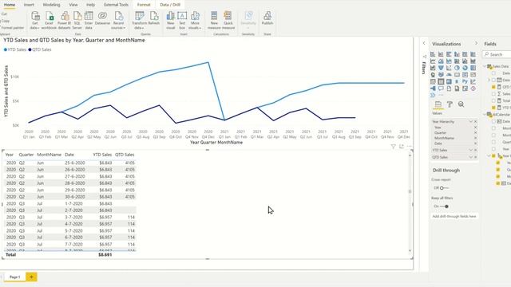Check the dimCalendar Date field checkbox
The width and height of the screenshot is (511, 287).
click(493, 121)
